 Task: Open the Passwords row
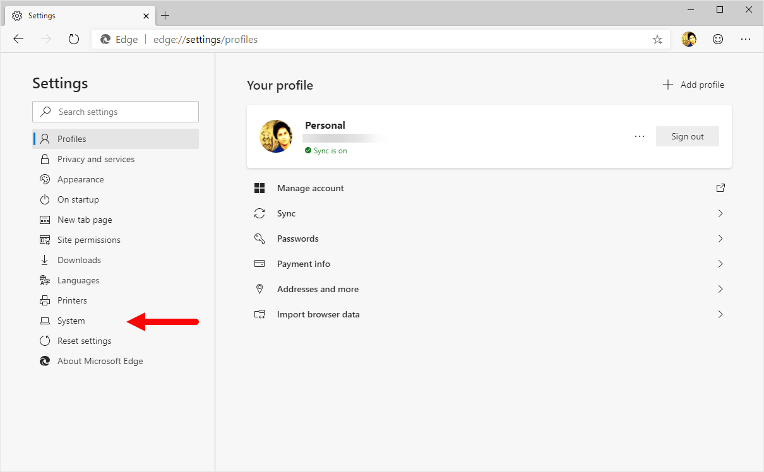point(489,239)
